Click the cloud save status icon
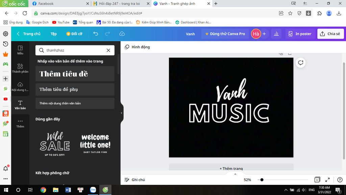The image size is (346, 195). point(122,34)
